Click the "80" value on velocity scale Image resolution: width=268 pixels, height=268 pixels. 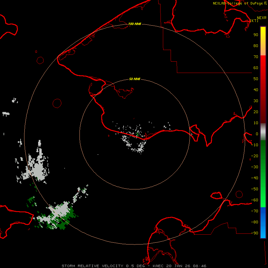pyautogui.click(x=256, y=46)
